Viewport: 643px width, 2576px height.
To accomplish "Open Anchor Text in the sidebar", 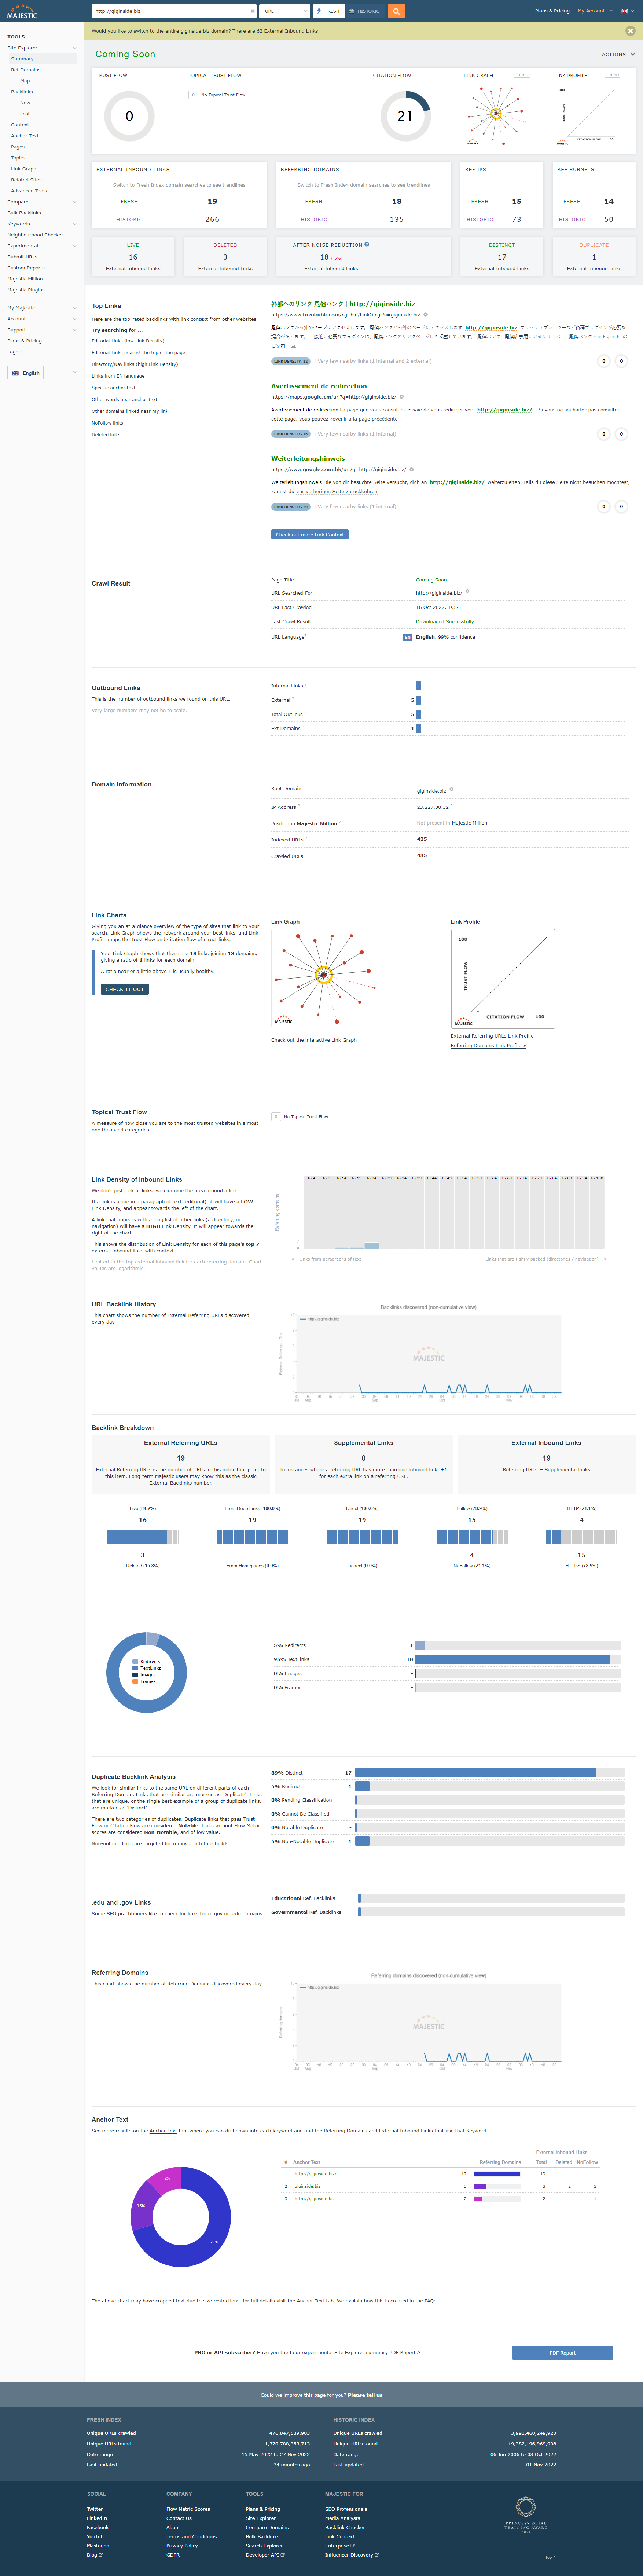I will pos(25,136).
